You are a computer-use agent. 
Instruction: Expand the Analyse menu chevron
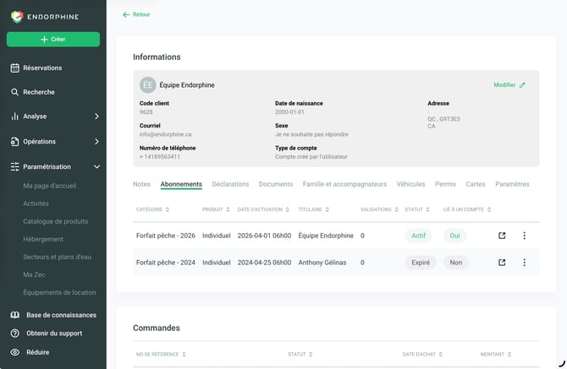96,117
